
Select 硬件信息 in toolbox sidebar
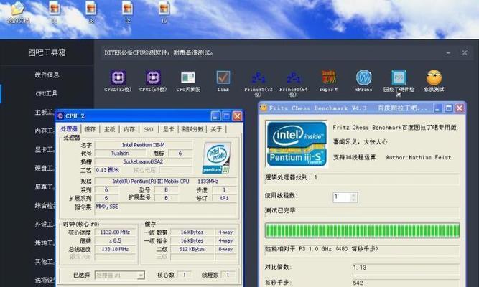(47, 75)
